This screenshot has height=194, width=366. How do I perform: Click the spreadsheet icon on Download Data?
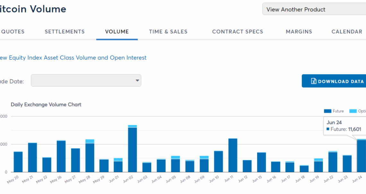point(314,81)
